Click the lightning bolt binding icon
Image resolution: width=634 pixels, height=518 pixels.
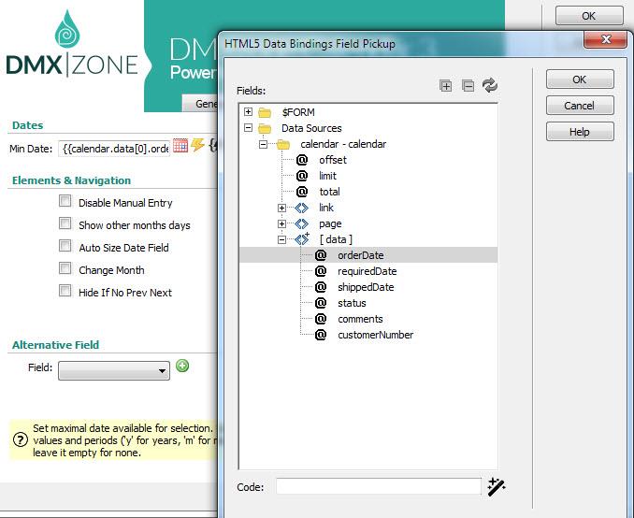pyautogui.click(x=197, y=146)
